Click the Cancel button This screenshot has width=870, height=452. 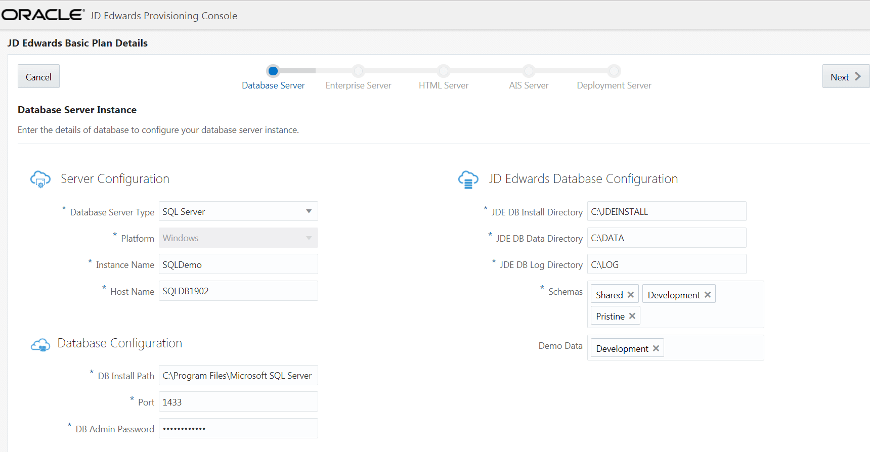pyautogui.click(x=38, y=76)
